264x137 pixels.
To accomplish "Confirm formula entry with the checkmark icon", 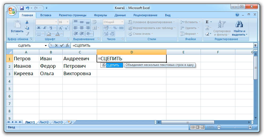I will tap(62, 45).
